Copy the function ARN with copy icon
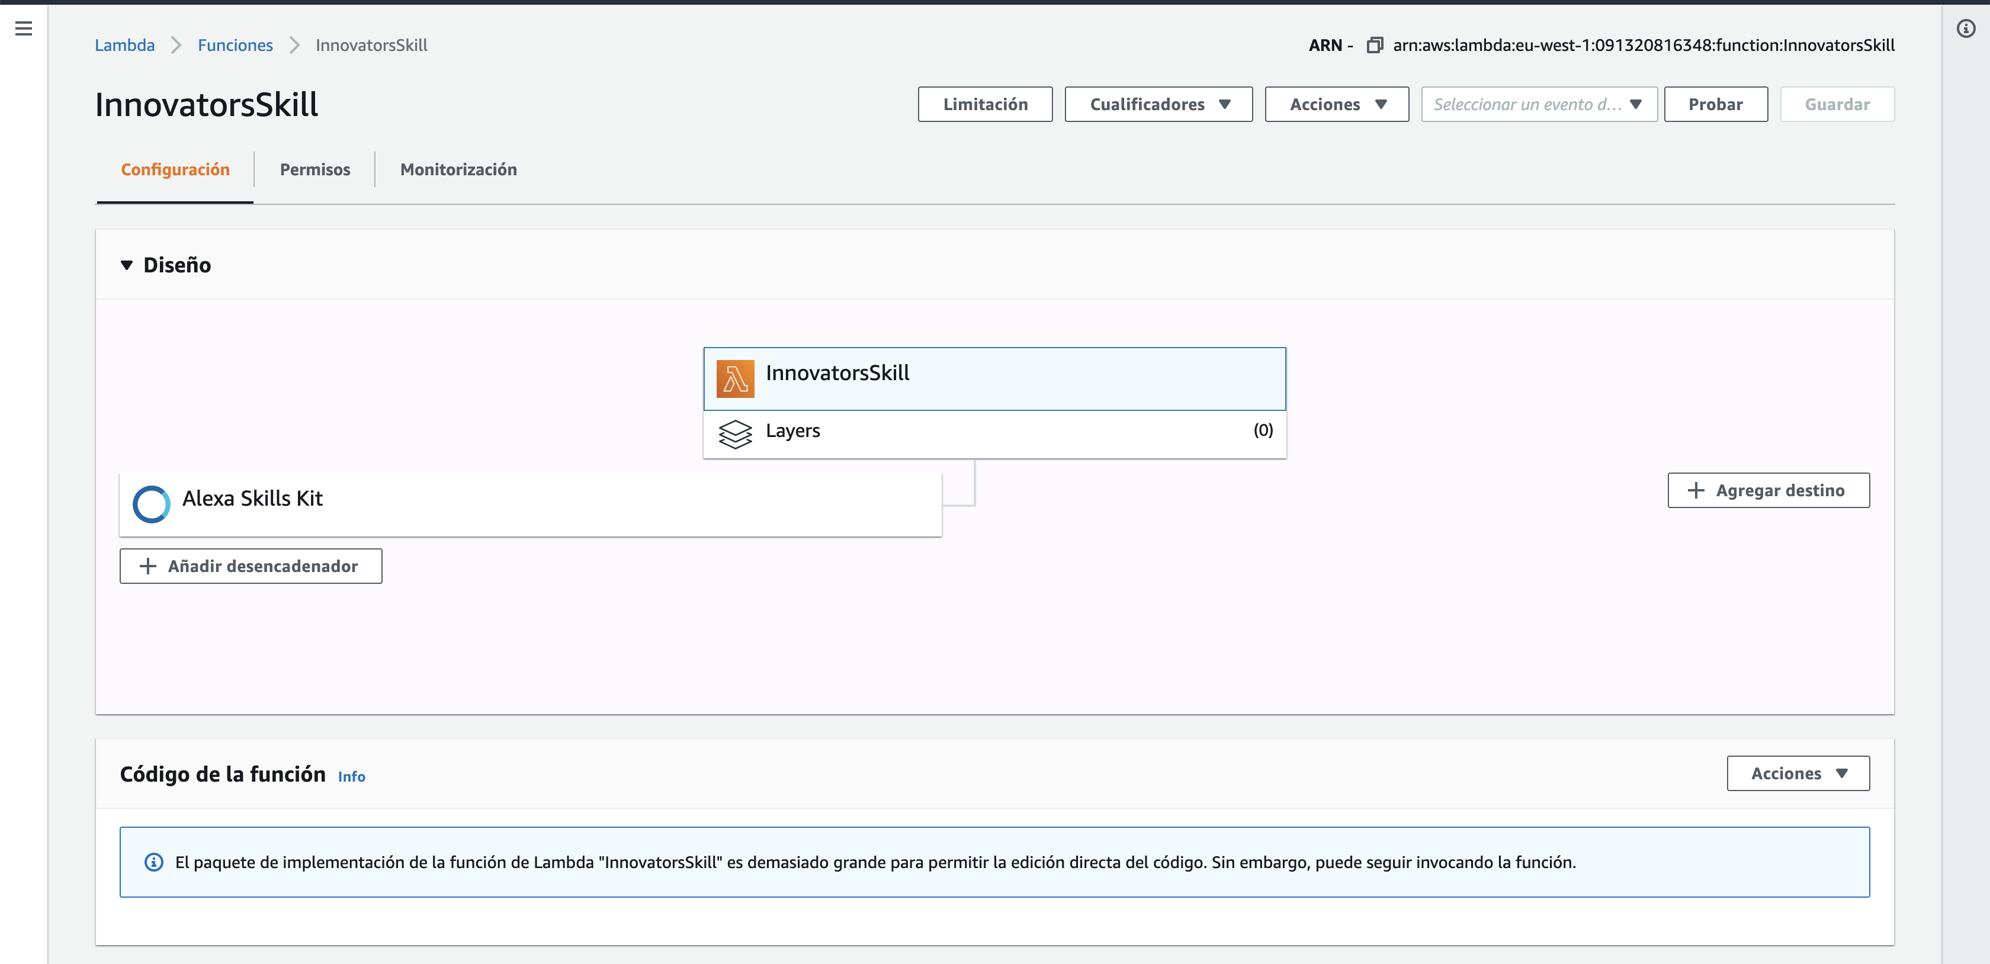 click(x=1374, y=46)
